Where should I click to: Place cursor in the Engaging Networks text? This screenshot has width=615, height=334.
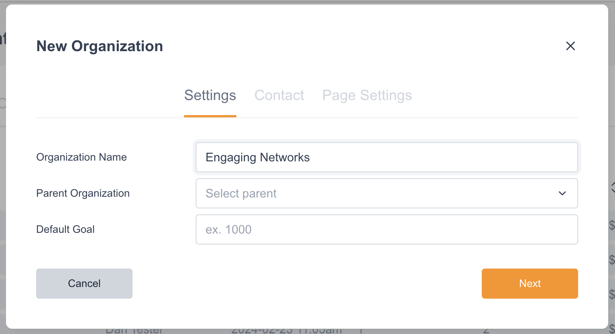coord(257,157)
